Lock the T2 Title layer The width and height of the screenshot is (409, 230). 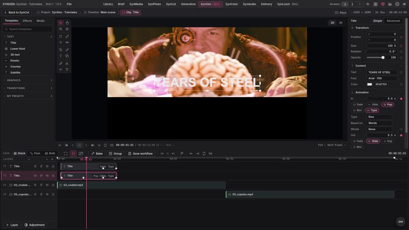click(x=53, y=175)
